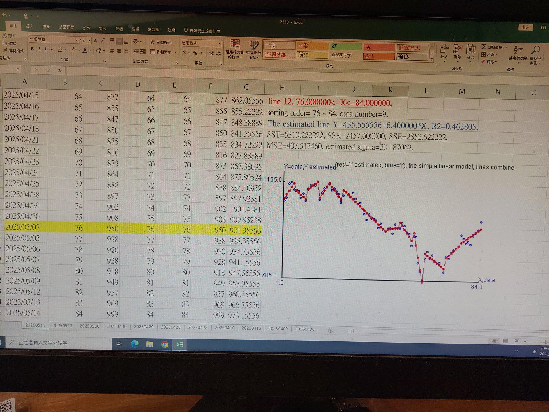549x412 pixels.
Task: Click the comma style icon
Action: [x=202, y=53]
